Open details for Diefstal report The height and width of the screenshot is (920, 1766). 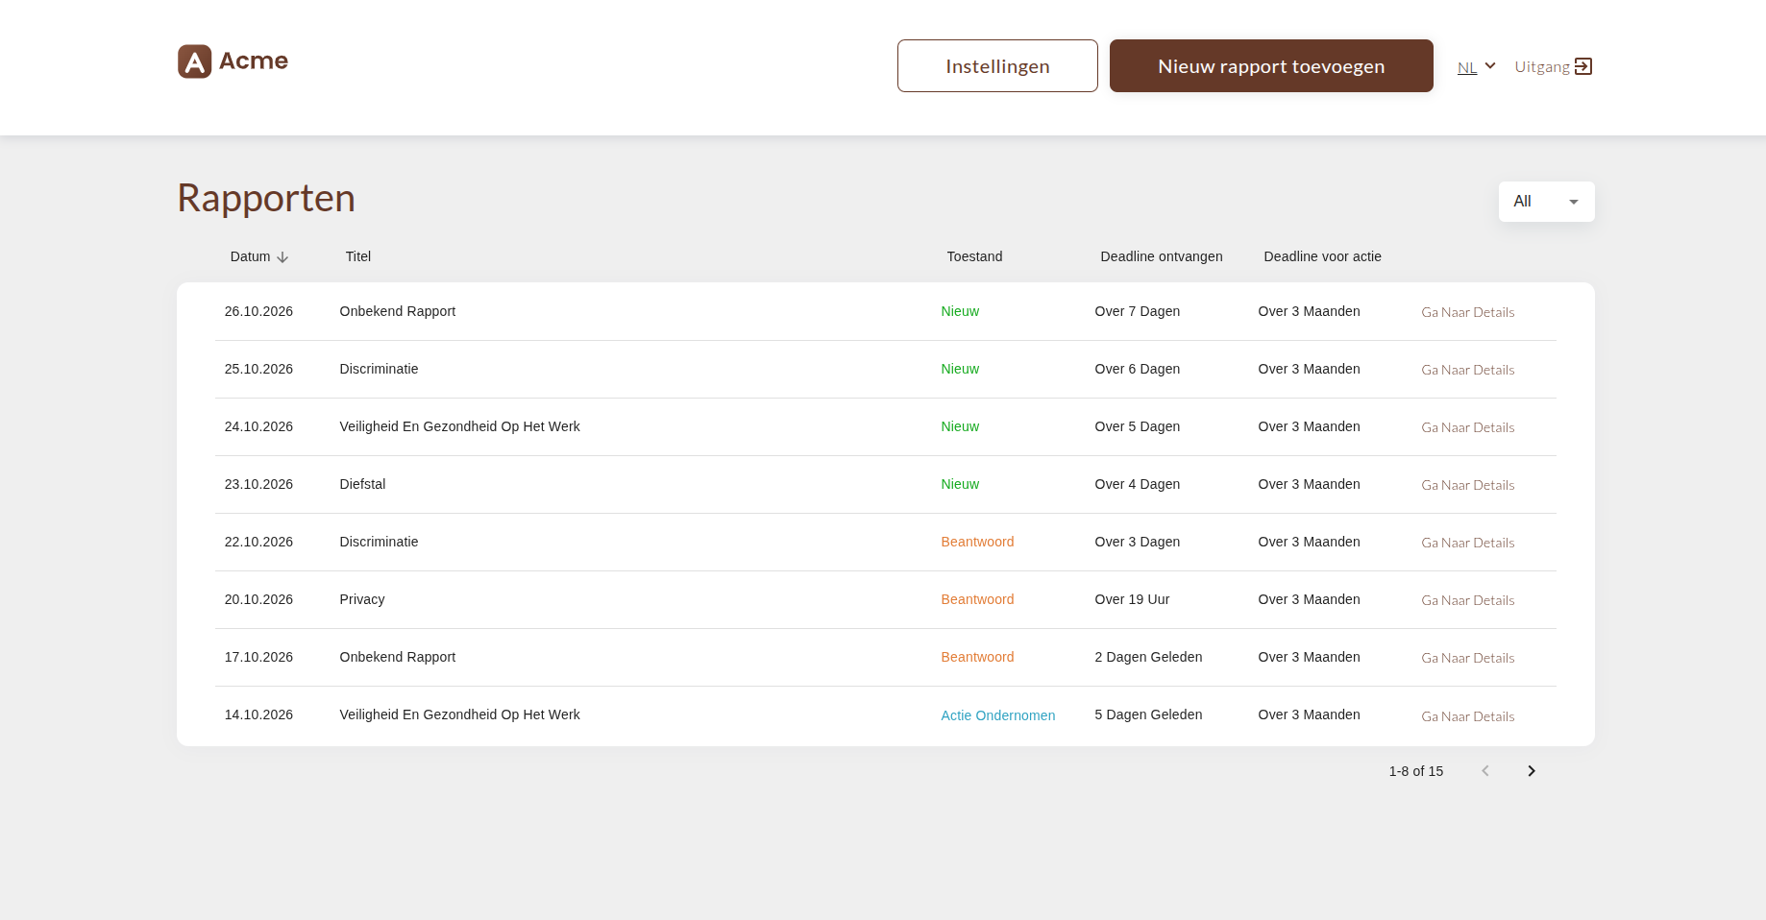point(1468,485)
